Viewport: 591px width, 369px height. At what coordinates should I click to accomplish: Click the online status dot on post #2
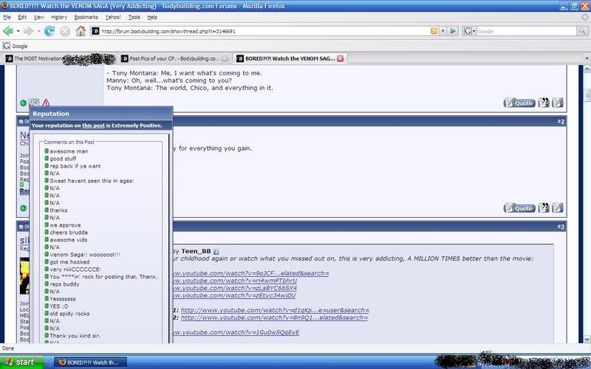pyautogui.click(x=23, y=208)
